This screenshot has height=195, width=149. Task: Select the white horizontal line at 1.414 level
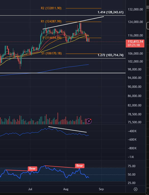click(x=63, y=16)
